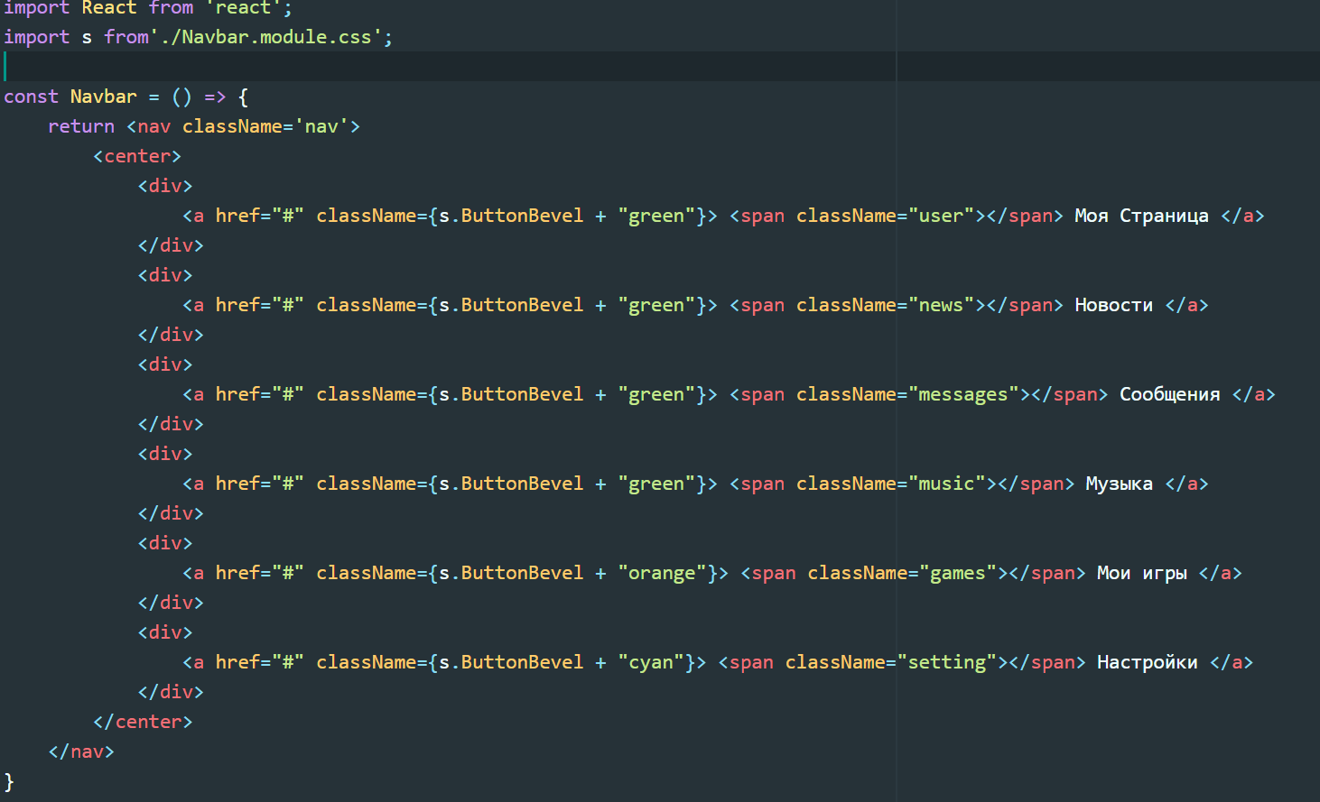Click s.ButtonBevel on the Мои игры line

511,573
